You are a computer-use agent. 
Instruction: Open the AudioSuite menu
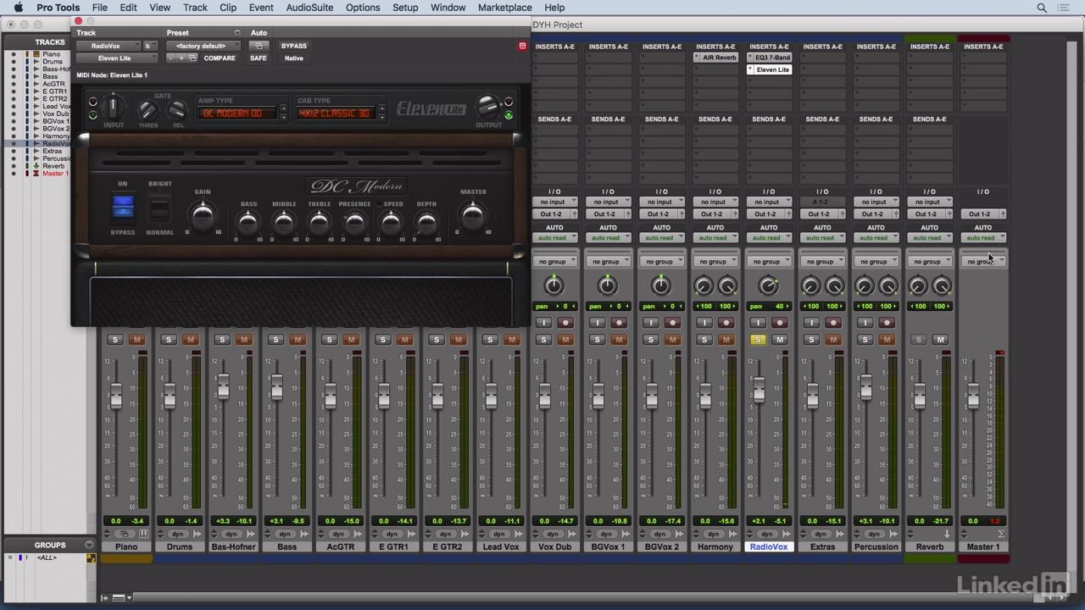[x=309, y=8]
